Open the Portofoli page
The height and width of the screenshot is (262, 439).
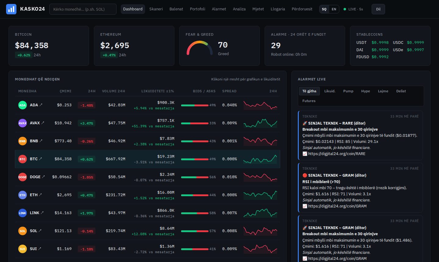click(198, 9)
